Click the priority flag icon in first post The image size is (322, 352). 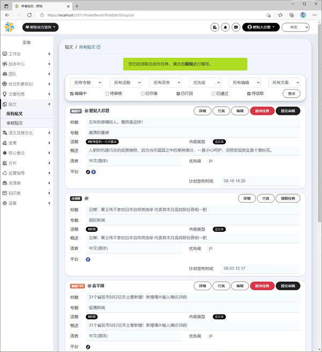click(x=210, y=160)
